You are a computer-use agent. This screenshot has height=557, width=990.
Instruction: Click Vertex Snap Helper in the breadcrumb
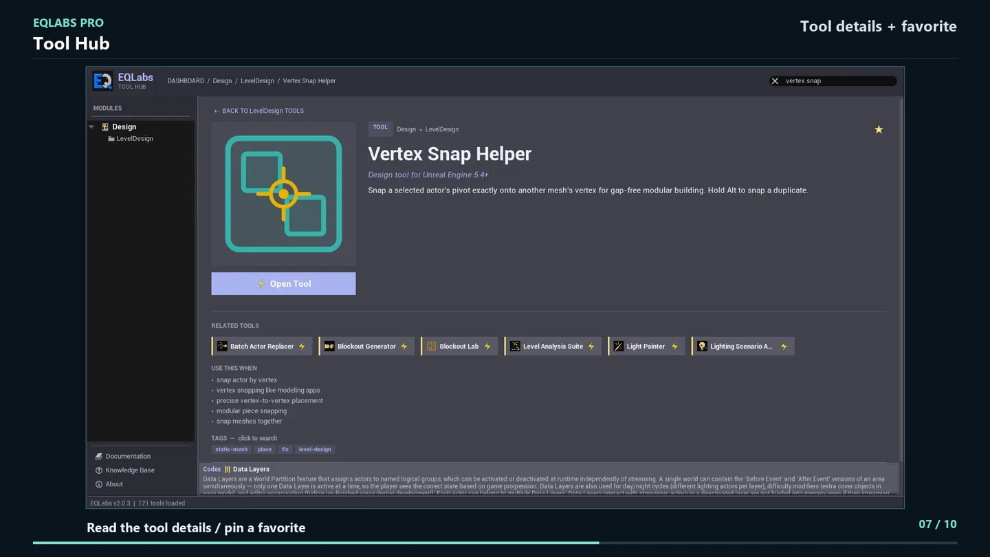(309, 81)
